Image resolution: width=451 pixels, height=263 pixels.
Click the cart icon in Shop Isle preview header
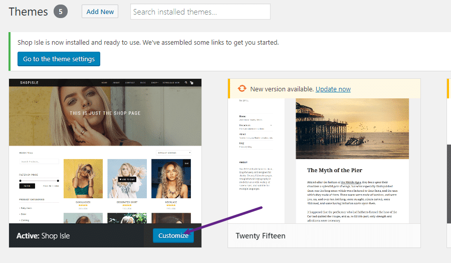tap(191, 82)
